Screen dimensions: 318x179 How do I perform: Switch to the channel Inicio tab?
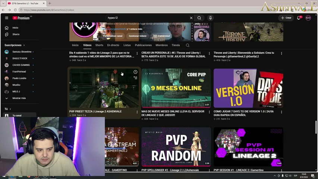pos(75,45)
